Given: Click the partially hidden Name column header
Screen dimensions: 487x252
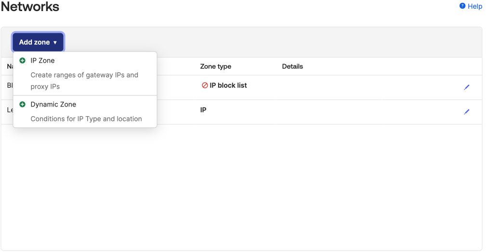Looking at the screenshot, I should click(10, 66).
